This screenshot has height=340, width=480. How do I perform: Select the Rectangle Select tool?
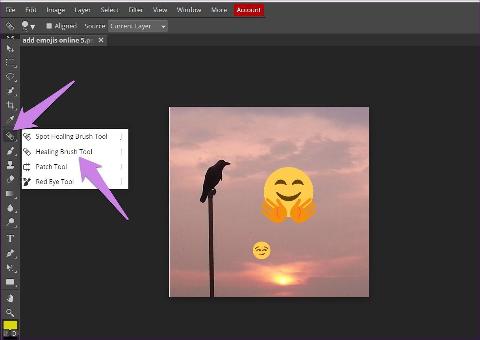pos(10,62)
